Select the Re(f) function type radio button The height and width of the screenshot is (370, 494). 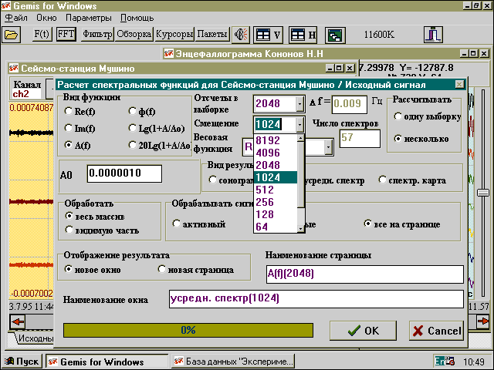click(69, 113)
